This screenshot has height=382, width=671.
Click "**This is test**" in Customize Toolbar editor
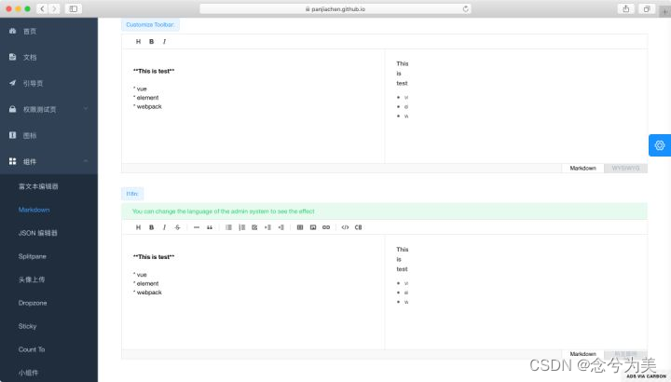coord(154,71)
